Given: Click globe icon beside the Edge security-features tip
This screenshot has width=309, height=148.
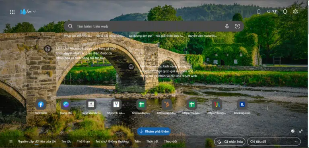Looking at the screenshot, I should [x=131, y=67].
